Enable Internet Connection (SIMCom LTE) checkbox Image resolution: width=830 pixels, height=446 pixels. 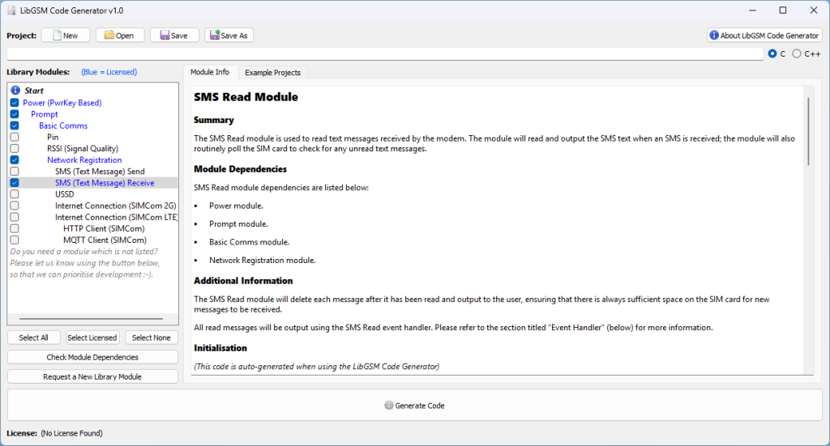[x=15, y=217]
